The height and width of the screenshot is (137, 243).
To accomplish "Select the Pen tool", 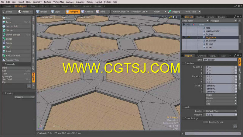I will (16, 18).
